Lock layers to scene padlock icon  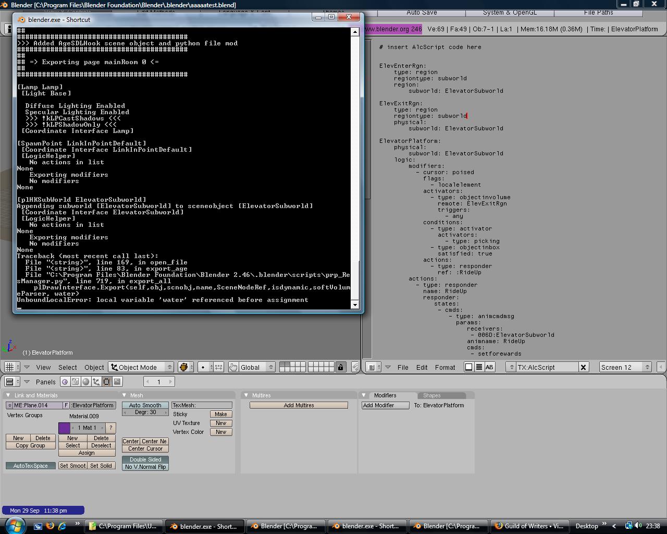[340, 367]
